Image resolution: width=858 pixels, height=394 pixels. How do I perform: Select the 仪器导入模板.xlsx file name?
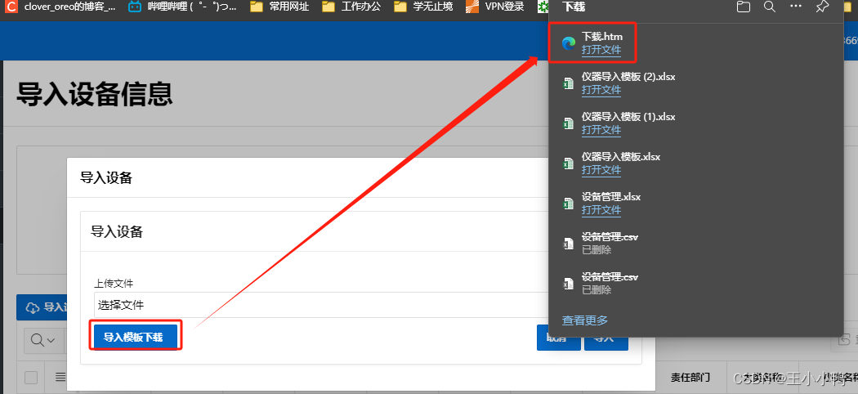pyautogui.click(x=621, y=156)
